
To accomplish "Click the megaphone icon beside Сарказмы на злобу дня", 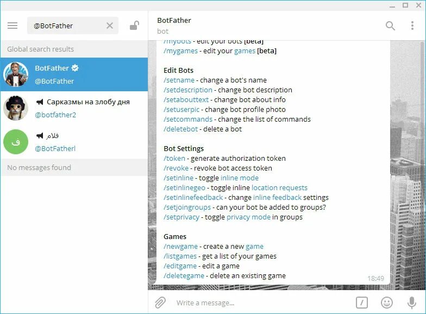I will (40, 102).
